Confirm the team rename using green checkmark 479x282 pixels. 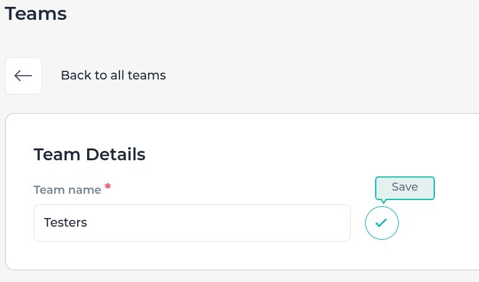381,223
